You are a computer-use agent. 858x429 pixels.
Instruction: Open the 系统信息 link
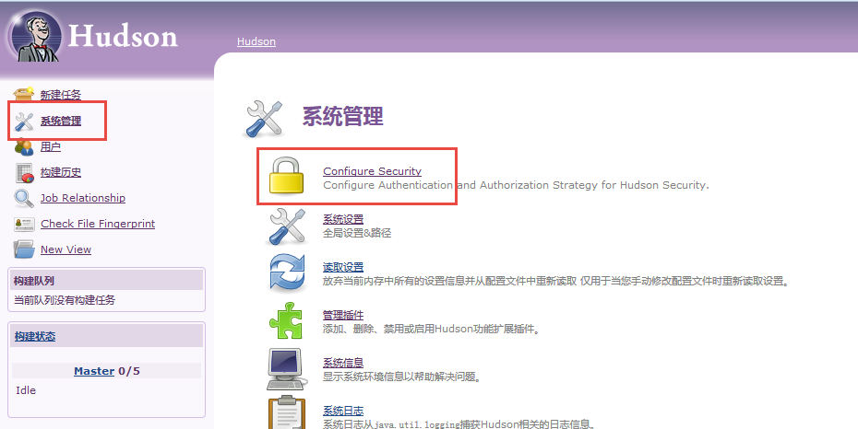pyautogui.click(x=343, y=363)
